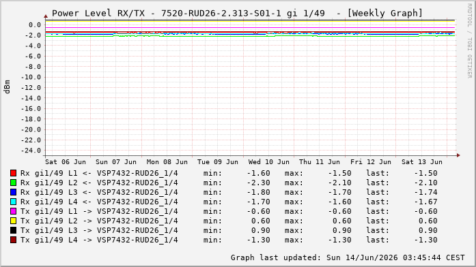Click the Rx L2 min value -2.30
The width and height of the screenshot is (476, 267).
pyautogui.click(x=258, y=183)
